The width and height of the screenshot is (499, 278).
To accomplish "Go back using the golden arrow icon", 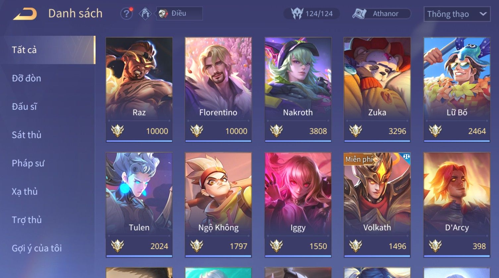I will (25, 14).
